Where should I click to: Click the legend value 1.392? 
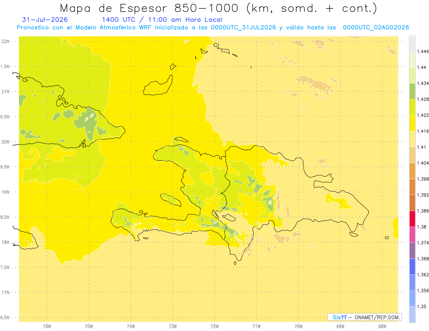coord(423,195)
